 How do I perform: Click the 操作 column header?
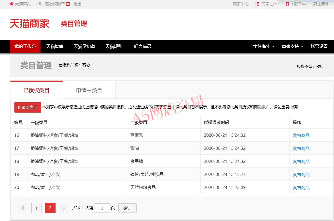coord(297,122)
